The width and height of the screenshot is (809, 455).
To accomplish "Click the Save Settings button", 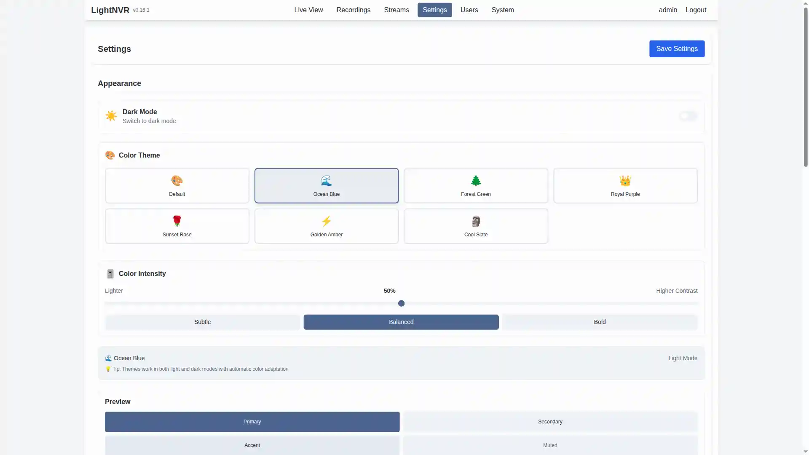I will click(x=677, y=48).
